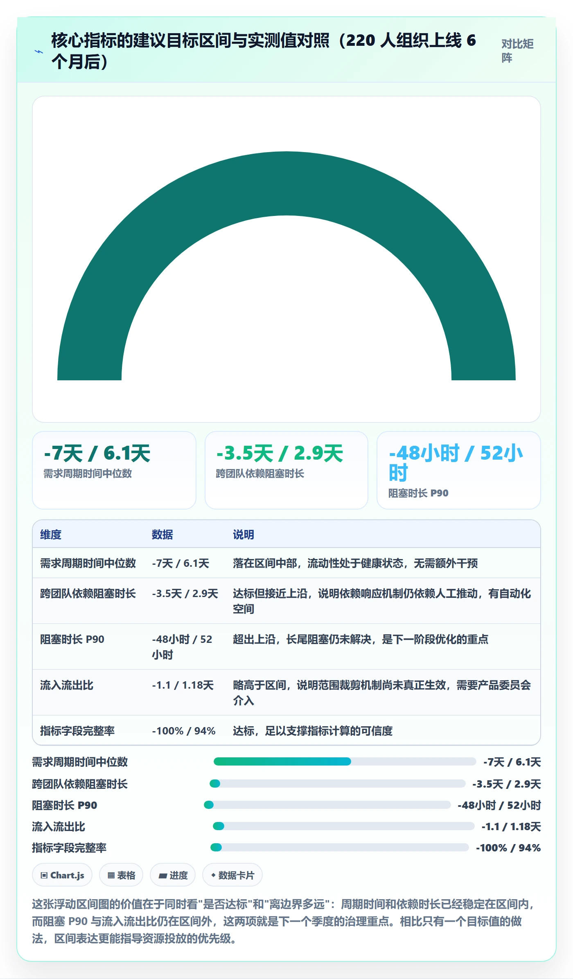This screenshot has width=573, height=979.
Task: Click the 流入流出比 progress bar
Action: 344,826
